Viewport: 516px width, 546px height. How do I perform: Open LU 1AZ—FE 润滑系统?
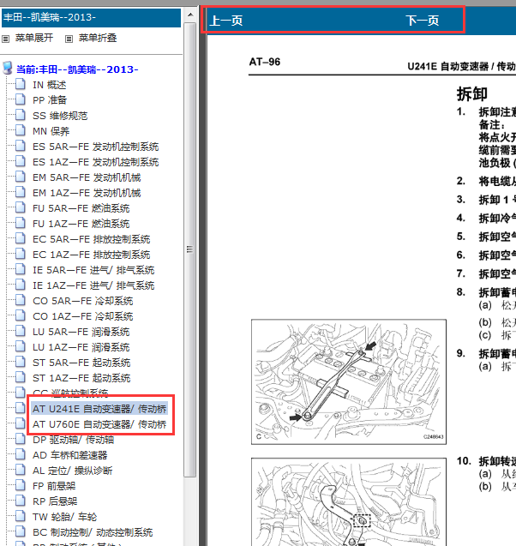click(81, 347)
